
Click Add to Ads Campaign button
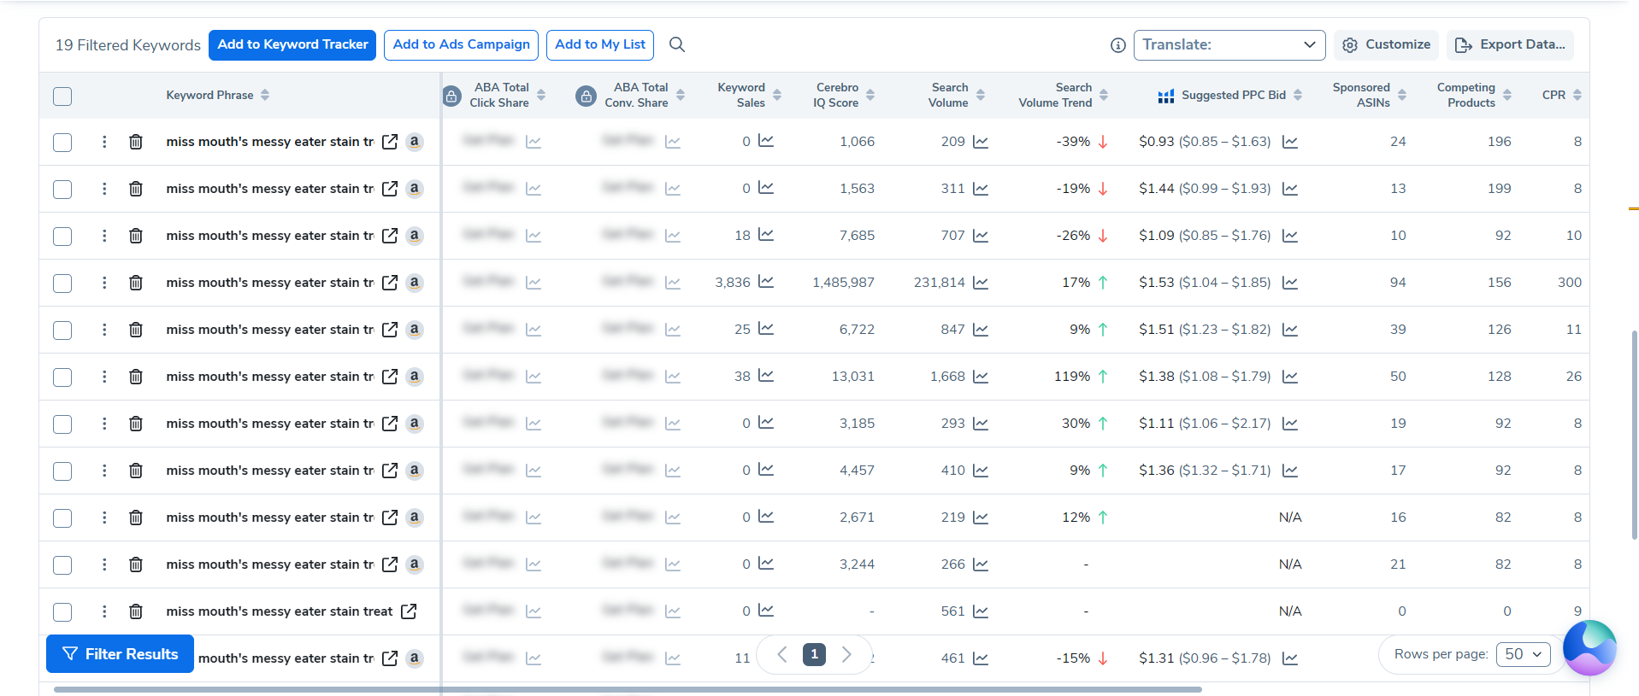(x=461, y=45)
